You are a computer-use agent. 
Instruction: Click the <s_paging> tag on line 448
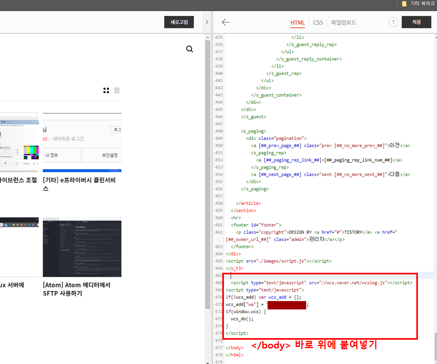[253, 131]
